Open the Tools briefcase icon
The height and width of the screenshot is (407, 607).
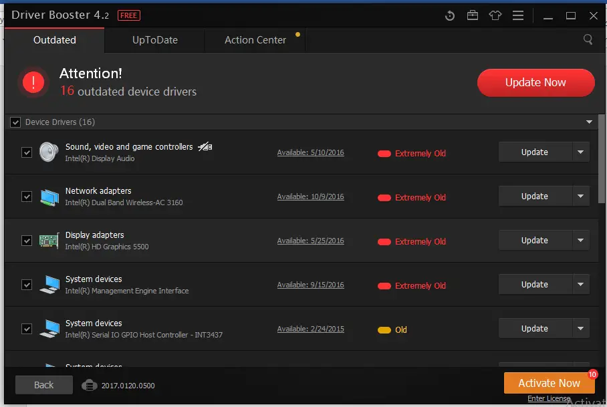click(472, 15)
